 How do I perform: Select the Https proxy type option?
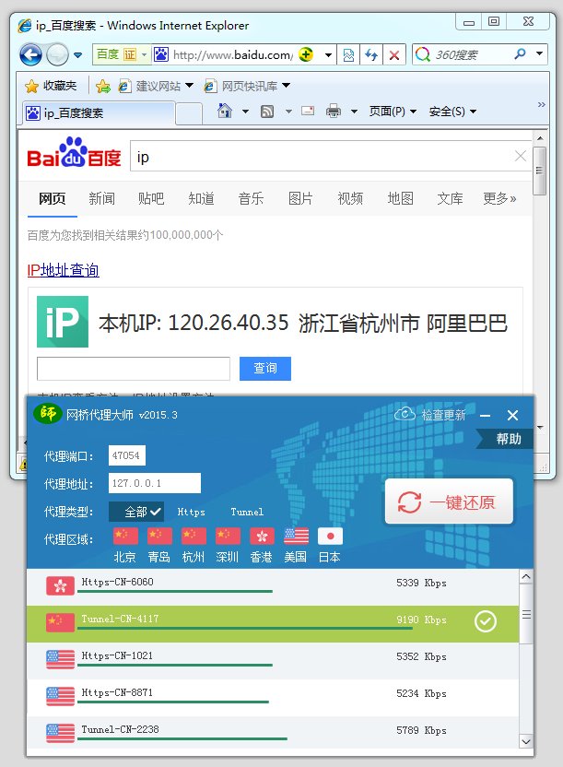(x=191, y=513)
